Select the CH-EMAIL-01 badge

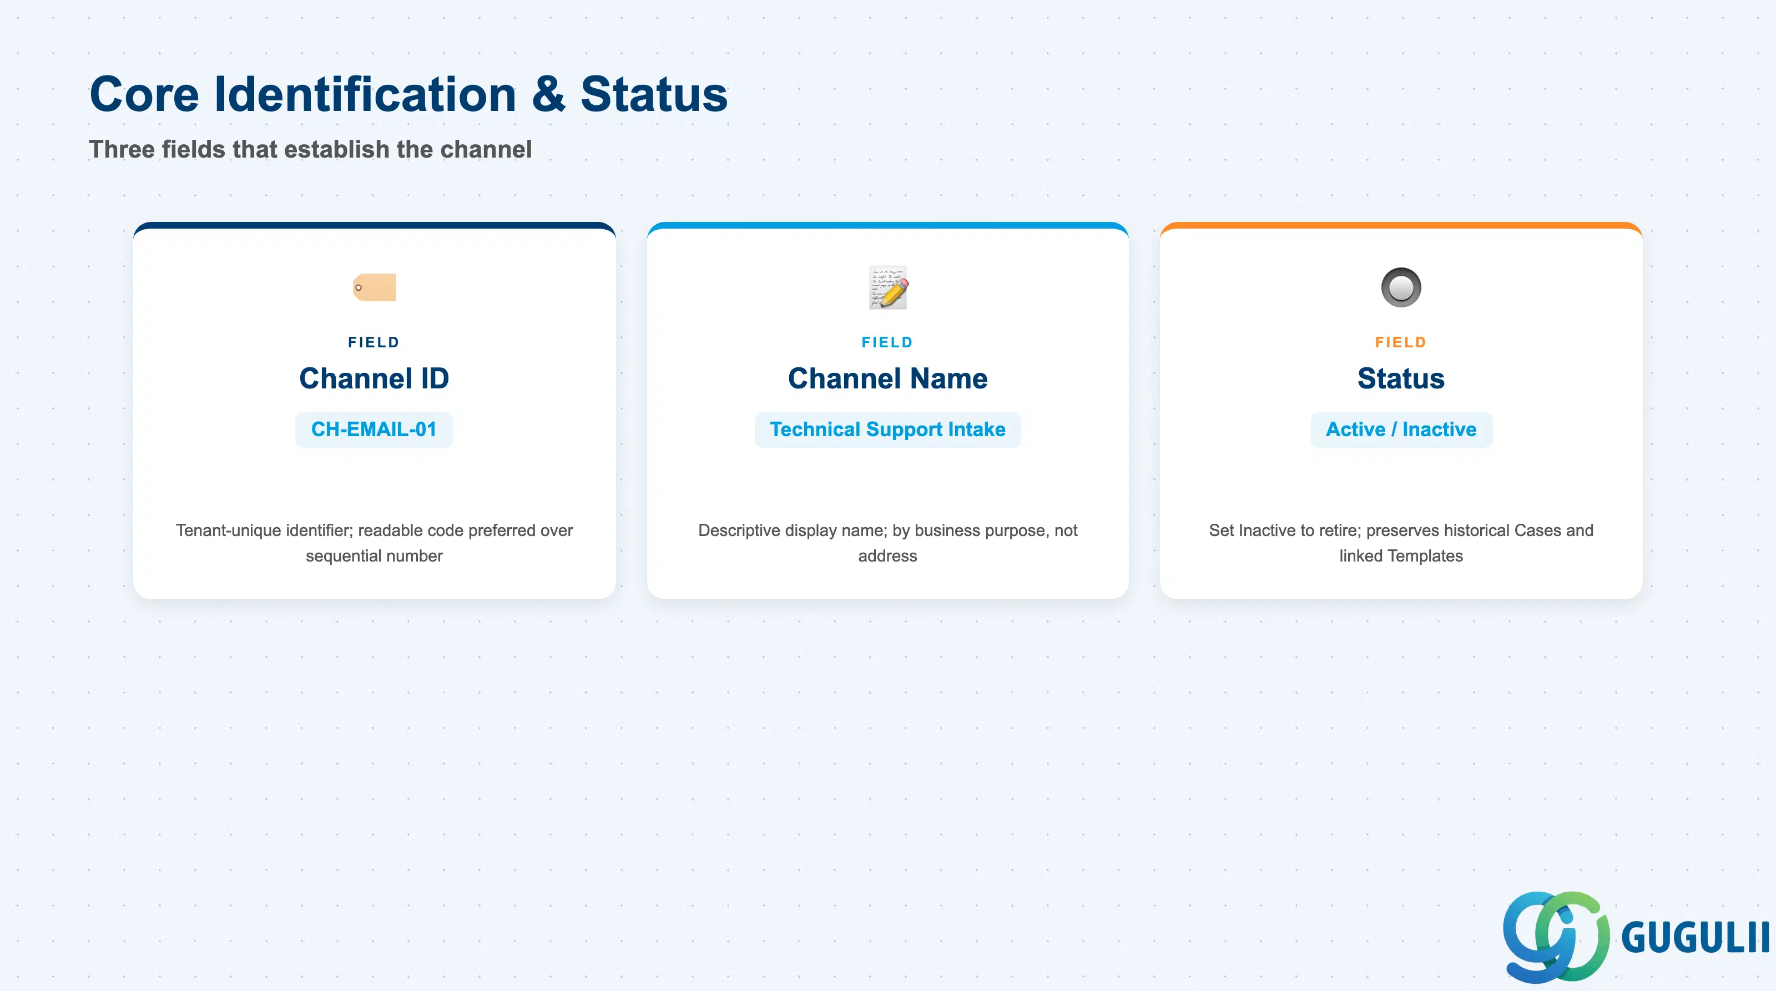pyautogui.click(x=374, y=429)
